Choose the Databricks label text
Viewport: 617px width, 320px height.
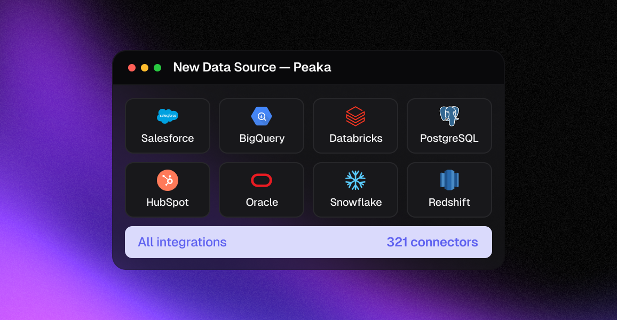[x=355, y=138]
